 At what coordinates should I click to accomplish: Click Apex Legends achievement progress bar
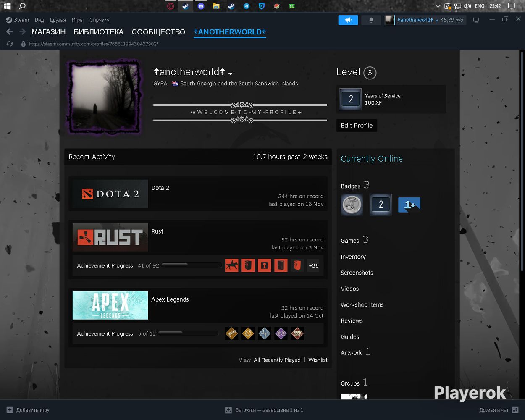(189, 333)
